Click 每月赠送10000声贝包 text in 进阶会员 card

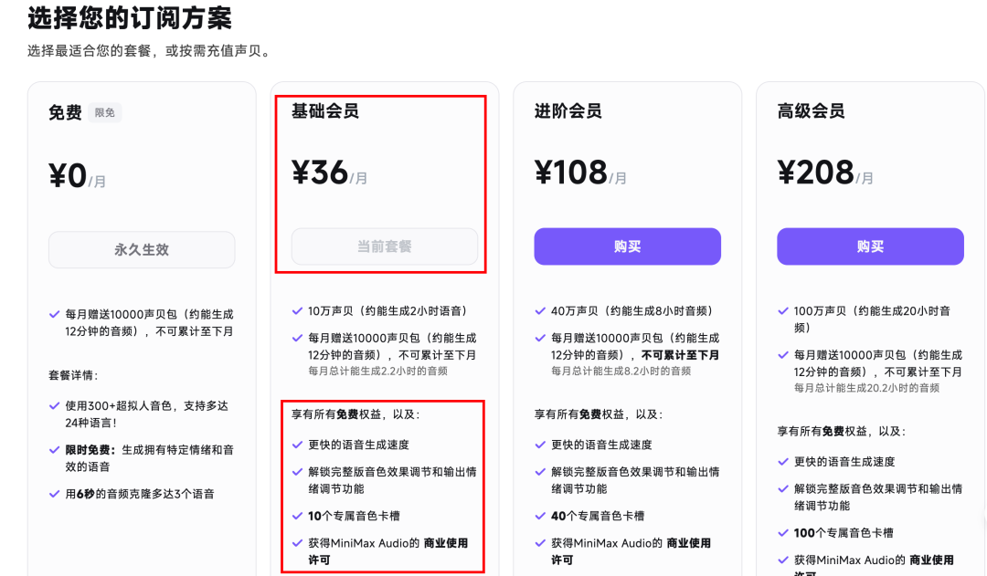point(635,346)
